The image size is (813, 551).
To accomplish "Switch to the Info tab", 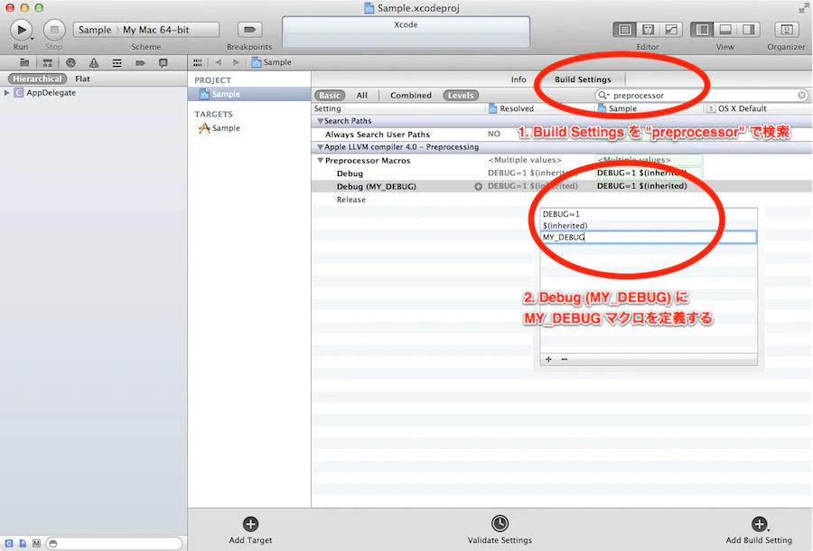I will 519,79.
